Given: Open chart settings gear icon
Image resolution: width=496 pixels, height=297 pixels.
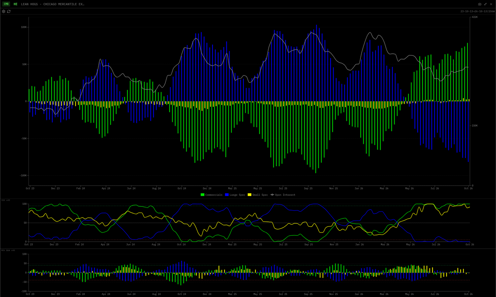Looking at the screenshot, I should pyautogui.click(x=4, y=11).
